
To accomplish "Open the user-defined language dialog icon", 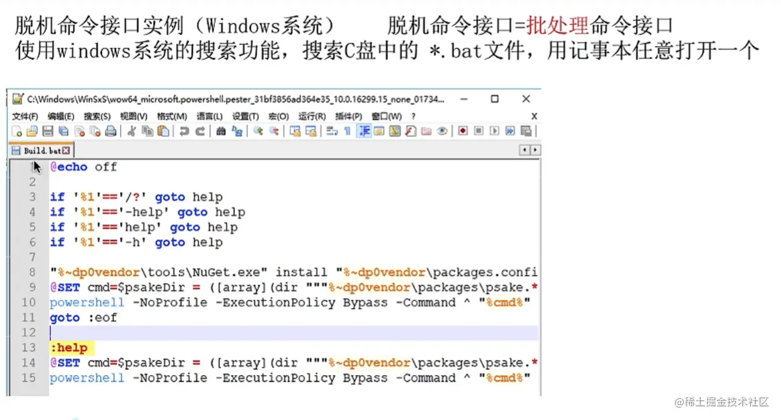I will (x=379, y=131).
